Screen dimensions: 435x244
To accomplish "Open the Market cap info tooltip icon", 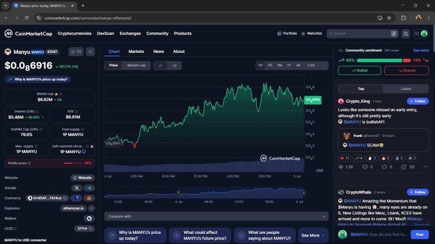I will (x=61, y=94).
